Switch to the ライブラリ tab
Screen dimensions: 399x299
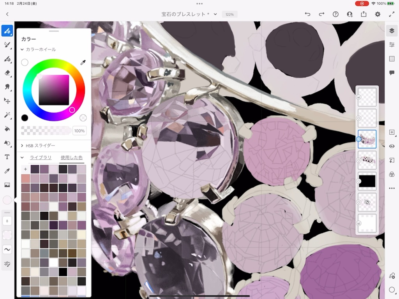41,158
